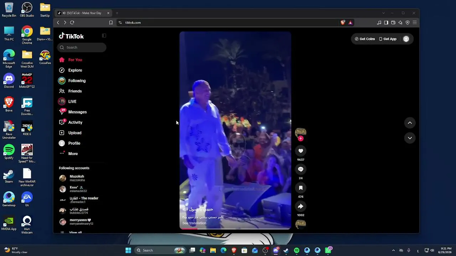Open the Brave VPN shield icon
The width and height of the screenshot is (456, 256).
pyautogui.click(x=408, y=22)
